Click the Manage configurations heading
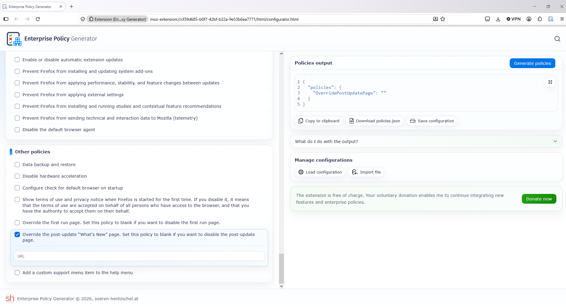This screenshot has width=566, height=307. pyautogui.click(x=323, y=160)
